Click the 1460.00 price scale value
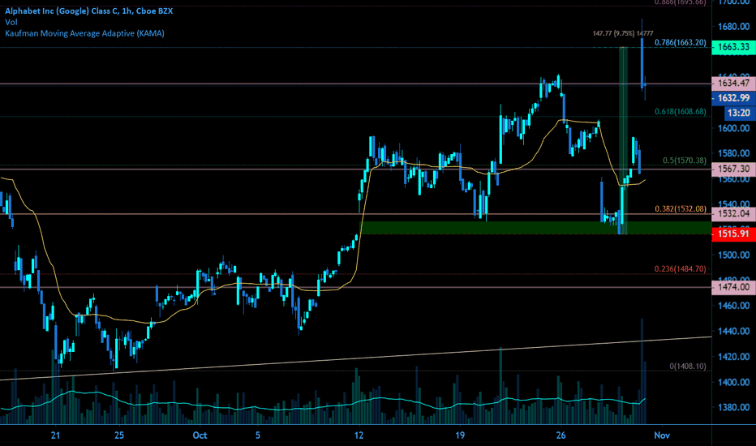Viewport: 756px width, 446px height. pos(734,306)
